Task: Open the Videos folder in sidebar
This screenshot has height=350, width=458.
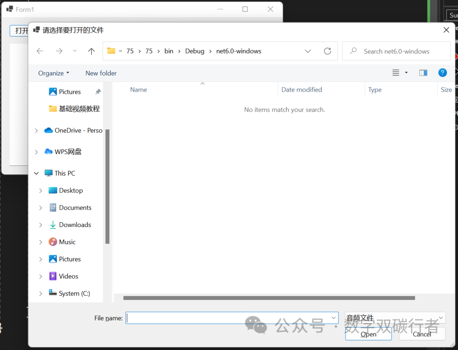Action: (68, 276)
